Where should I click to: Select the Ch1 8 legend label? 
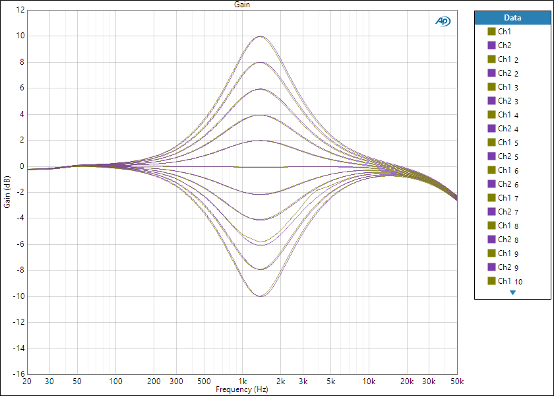508,226
